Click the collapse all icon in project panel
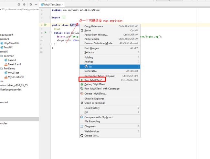This screenshot has height=159, width=210. [24, 5]
